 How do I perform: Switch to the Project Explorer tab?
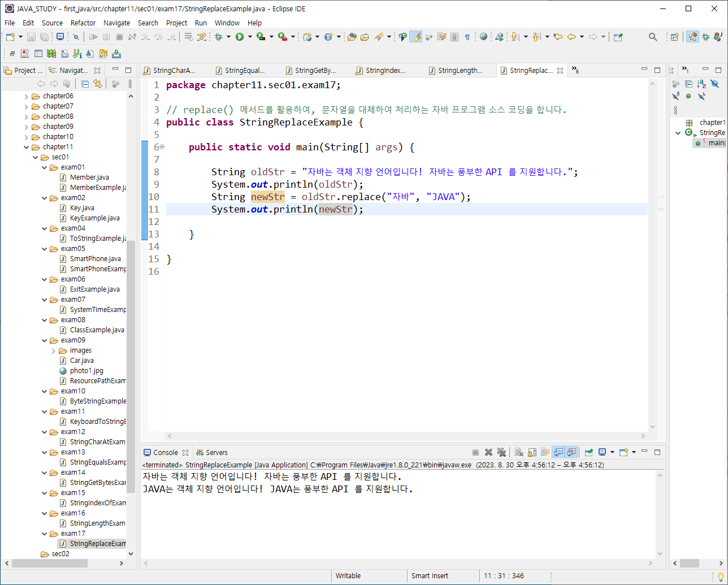(x=23, y=71)
